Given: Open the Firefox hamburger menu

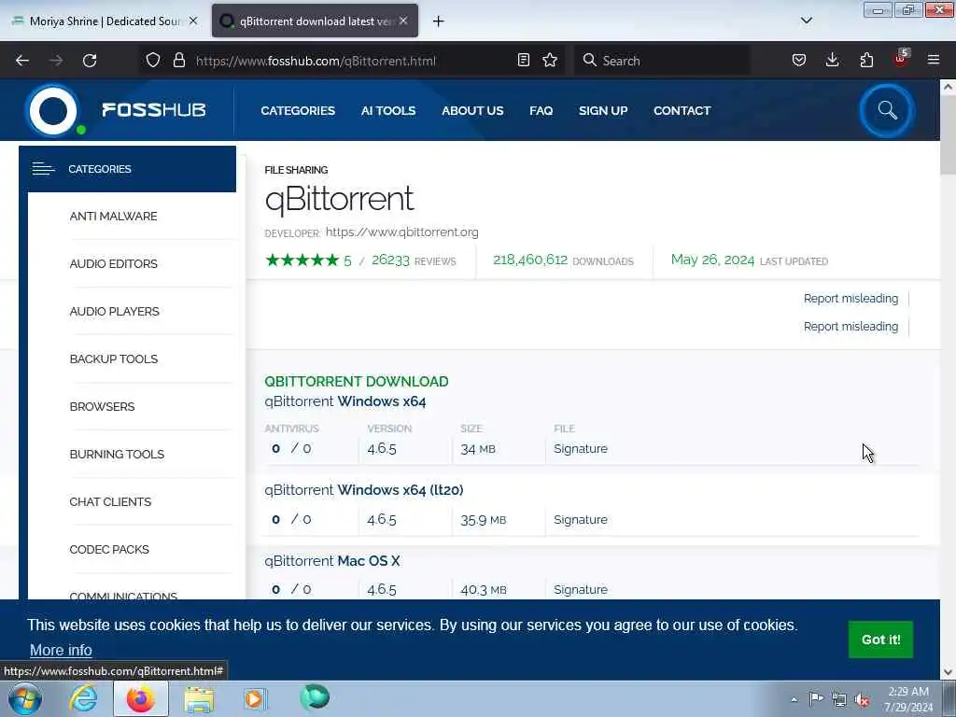Looking at the screenshot, I should click(934, 61).
